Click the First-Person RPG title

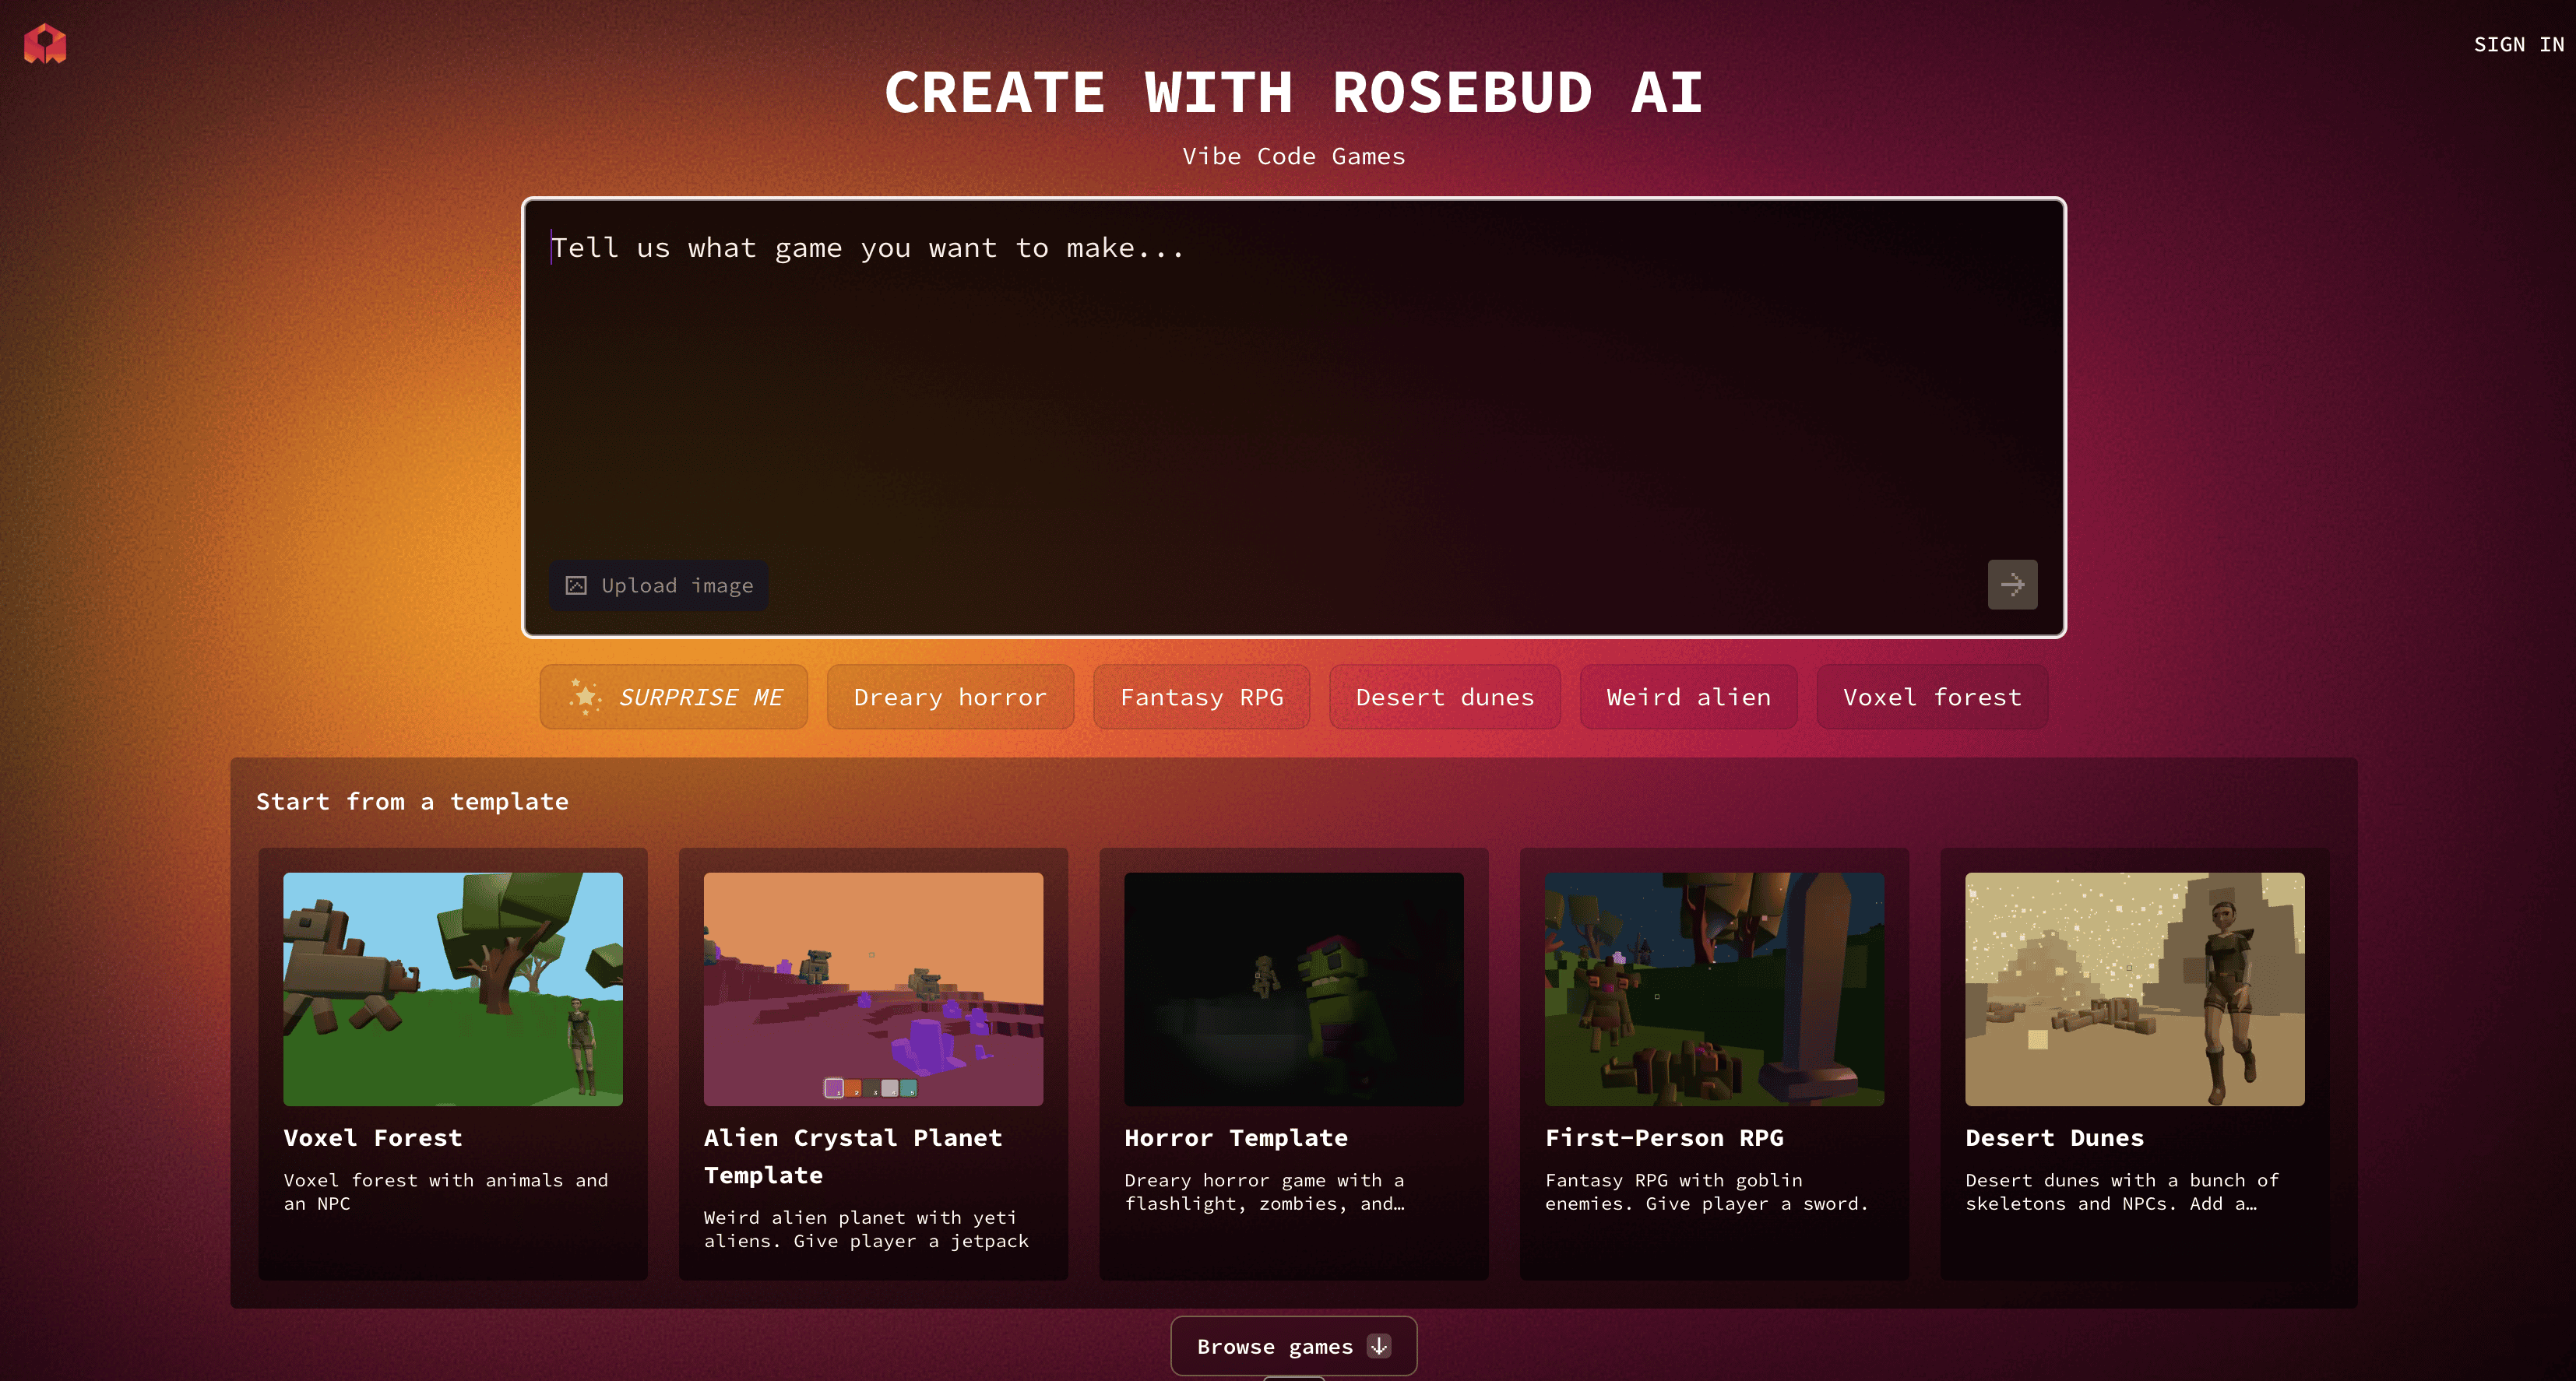(x=1664, y=1138)
